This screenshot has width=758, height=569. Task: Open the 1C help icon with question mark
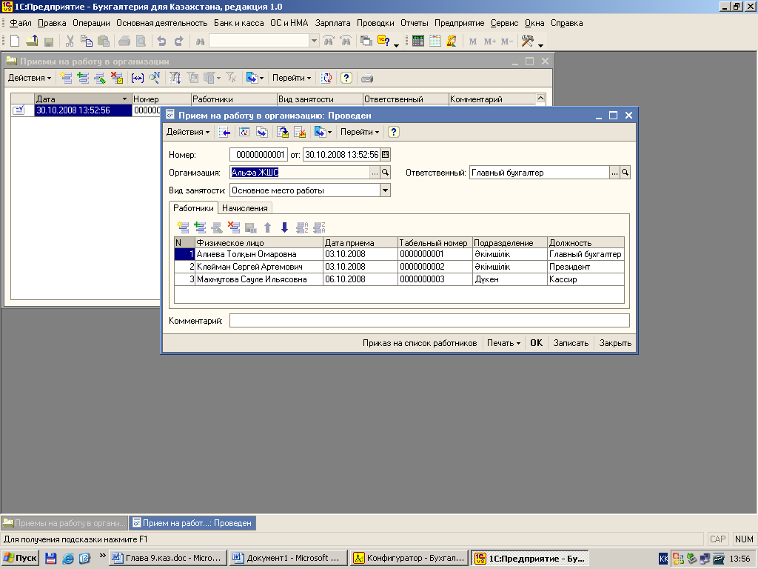click(384, 41)
